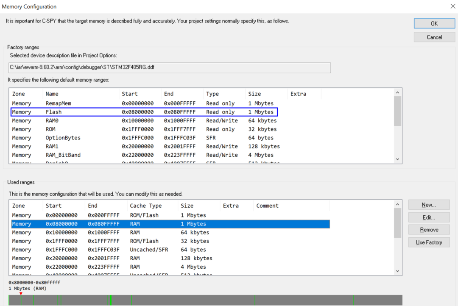Close the Memory Configuration dialog
The width and height of the screenshot is (458, 306).
[x=452, y=6]
